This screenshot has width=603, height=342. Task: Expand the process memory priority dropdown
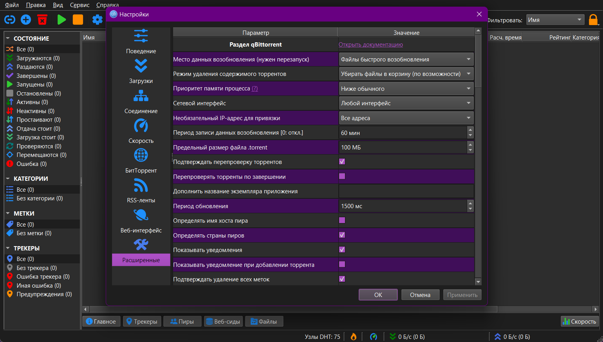(x=406, y=88)
